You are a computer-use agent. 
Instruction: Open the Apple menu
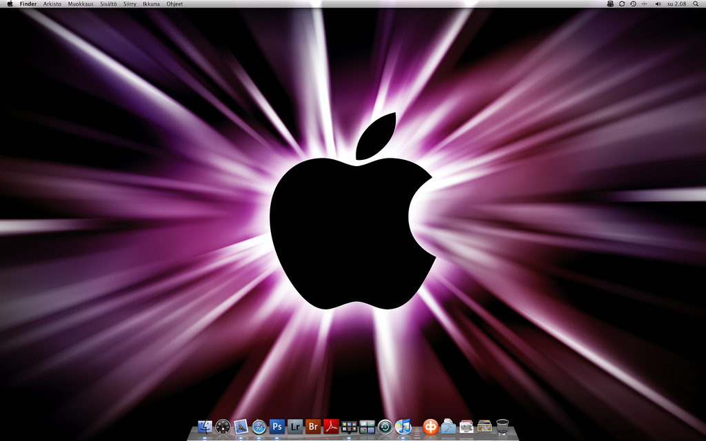[x=10, y=3]
